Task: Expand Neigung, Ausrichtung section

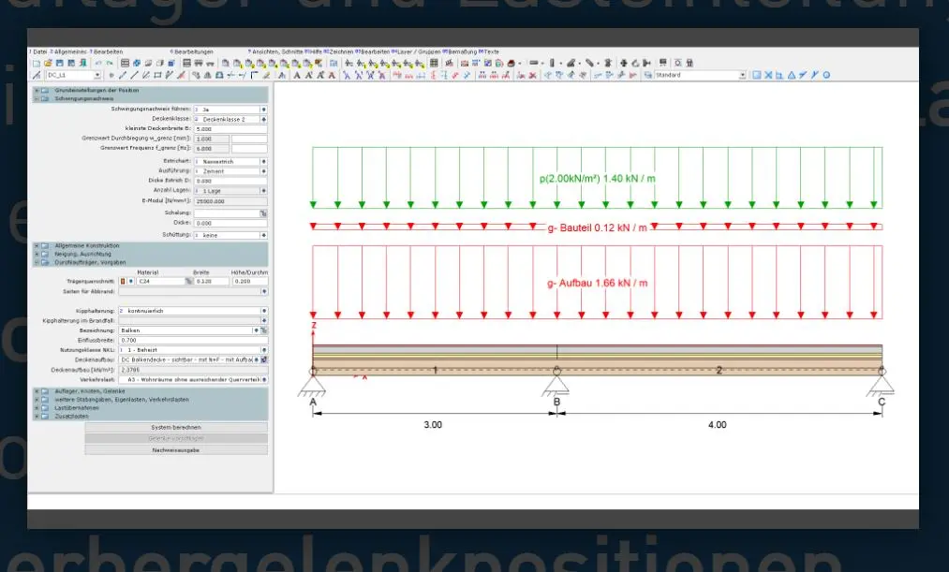Action: [x=37, y=255]
